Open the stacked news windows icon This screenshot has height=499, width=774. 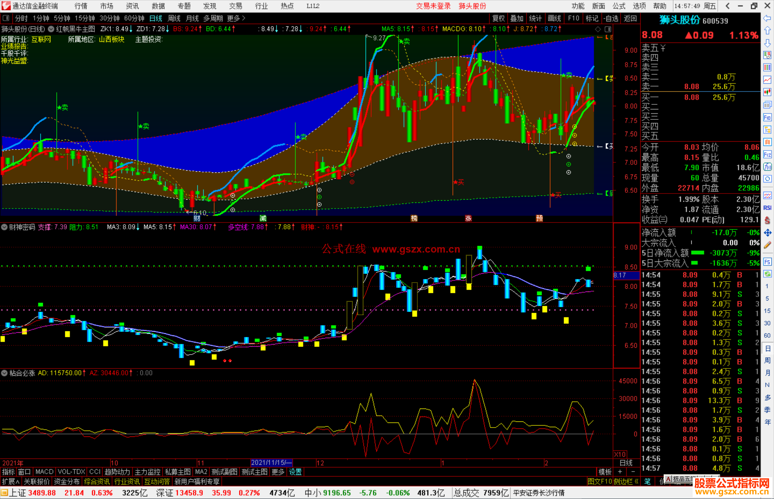(x=767, y=105)
